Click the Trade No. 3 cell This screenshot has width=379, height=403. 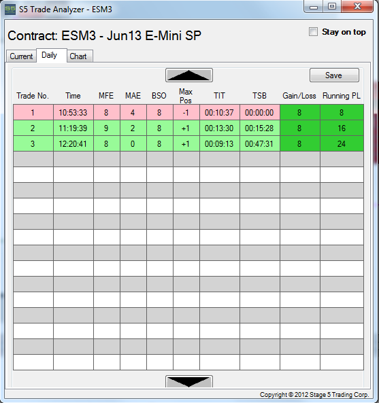tap(33, 143)
